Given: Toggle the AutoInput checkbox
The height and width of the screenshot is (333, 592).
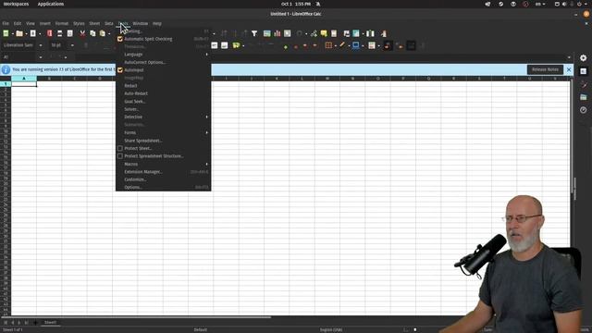Looking at the screenshot, I should click(120, 70).
